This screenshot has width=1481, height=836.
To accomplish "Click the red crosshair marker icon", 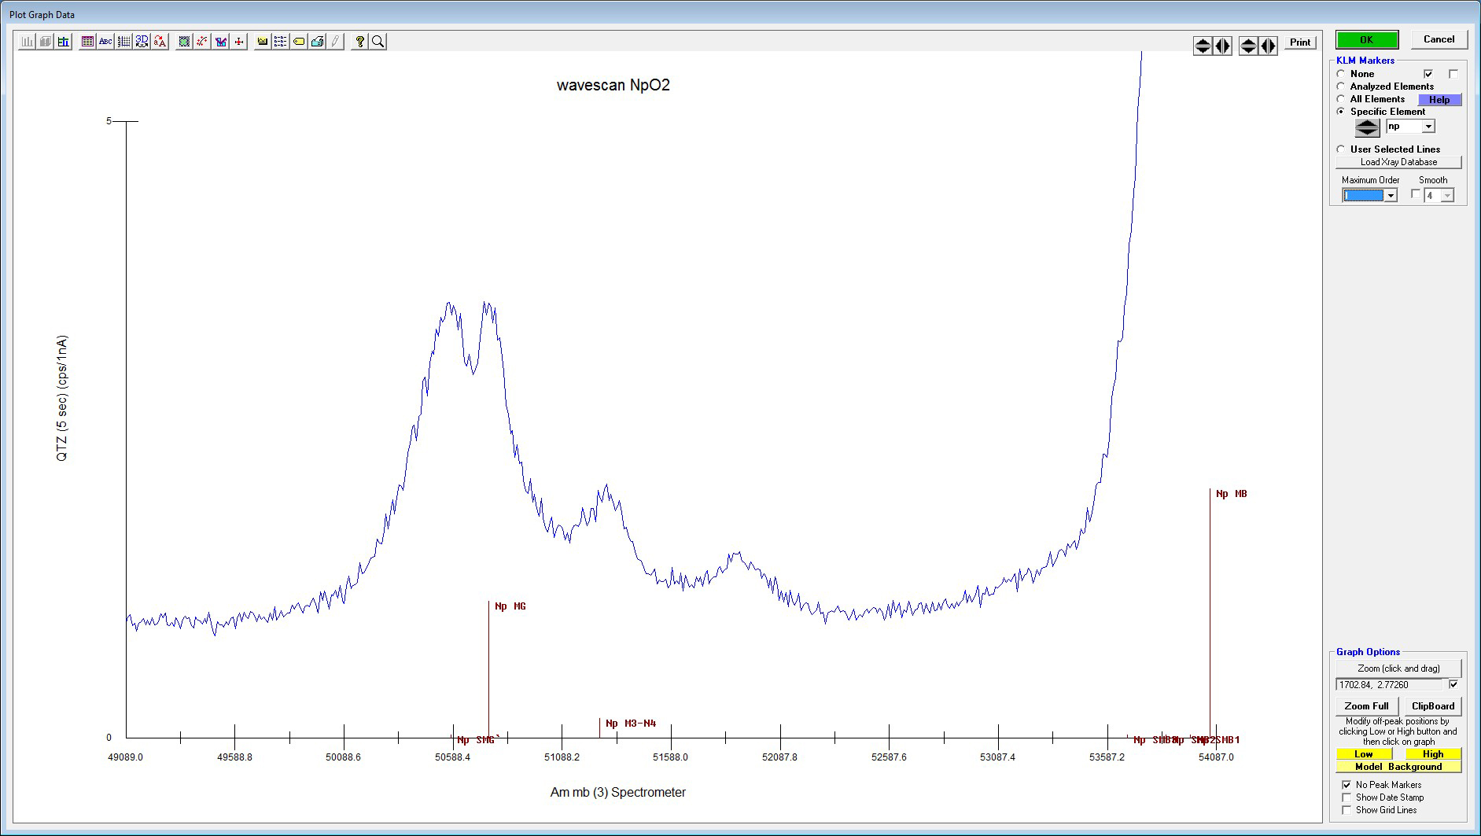I will tap(239, 42).
